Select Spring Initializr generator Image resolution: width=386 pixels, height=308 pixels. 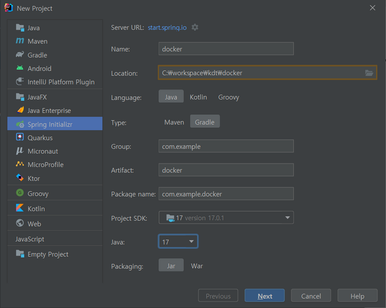coord(55,124)
